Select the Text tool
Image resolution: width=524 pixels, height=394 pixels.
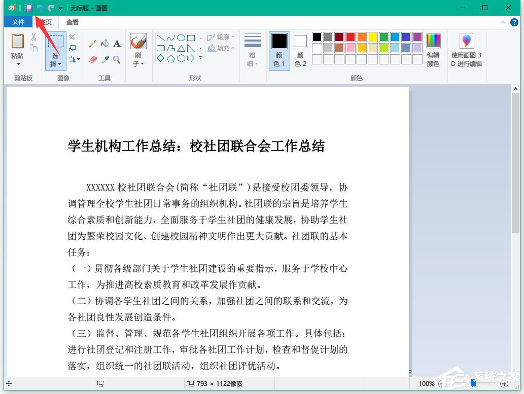click(116, 43)
